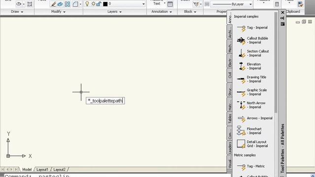Select the Array tool icon
Screen dimensions: 315x177
tap(67, 4)
